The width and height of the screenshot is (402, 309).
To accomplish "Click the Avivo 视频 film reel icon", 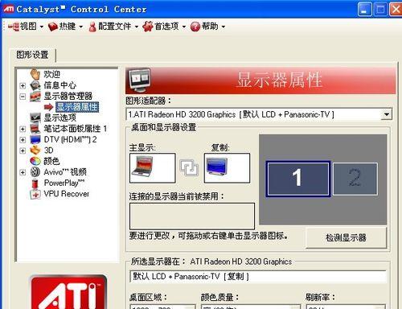I will (x=35, y=172).
